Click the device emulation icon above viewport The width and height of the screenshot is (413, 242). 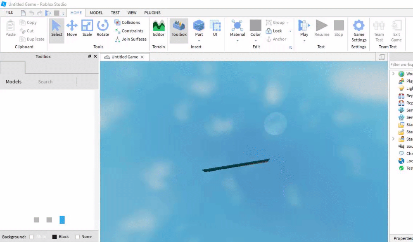click(x=382, y=57)
